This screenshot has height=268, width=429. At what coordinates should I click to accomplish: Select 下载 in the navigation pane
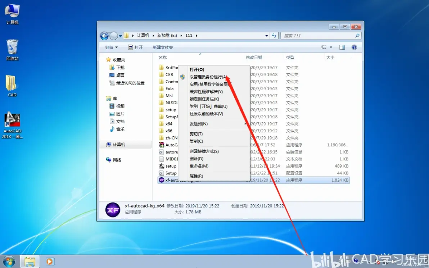[120, 67]
